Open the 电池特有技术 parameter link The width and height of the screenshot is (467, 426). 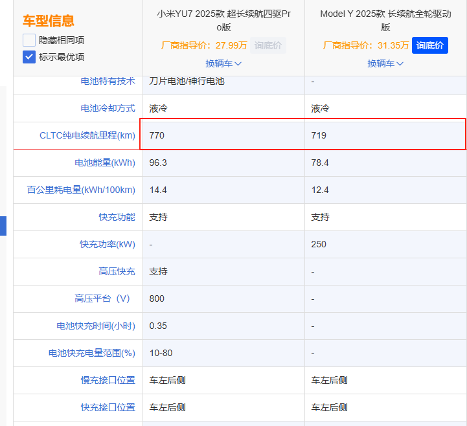tap(108, 81)
